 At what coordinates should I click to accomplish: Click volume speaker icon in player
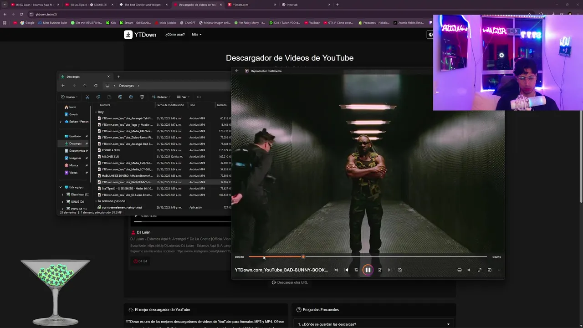coord(469,270)
